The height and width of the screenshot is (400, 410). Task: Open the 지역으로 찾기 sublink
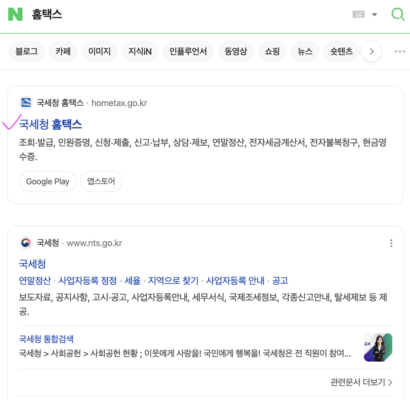pyautogui.click(x=173, y=281)
